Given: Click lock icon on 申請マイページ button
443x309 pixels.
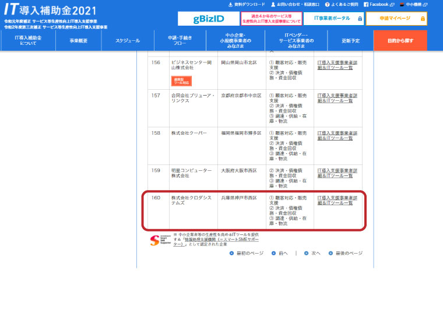Looking at the screenshot, I should [x=423, y=19].
